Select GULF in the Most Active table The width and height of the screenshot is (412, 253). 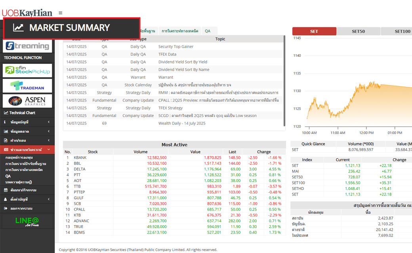pyautogui.click(x=78, y=198)
